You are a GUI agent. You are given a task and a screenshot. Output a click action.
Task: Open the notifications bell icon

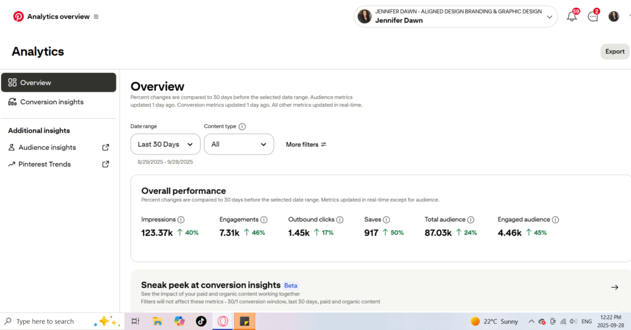[572, 17]
